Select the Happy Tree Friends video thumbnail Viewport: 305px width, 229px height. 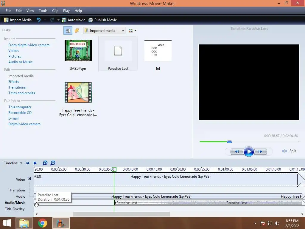point(78,92)
